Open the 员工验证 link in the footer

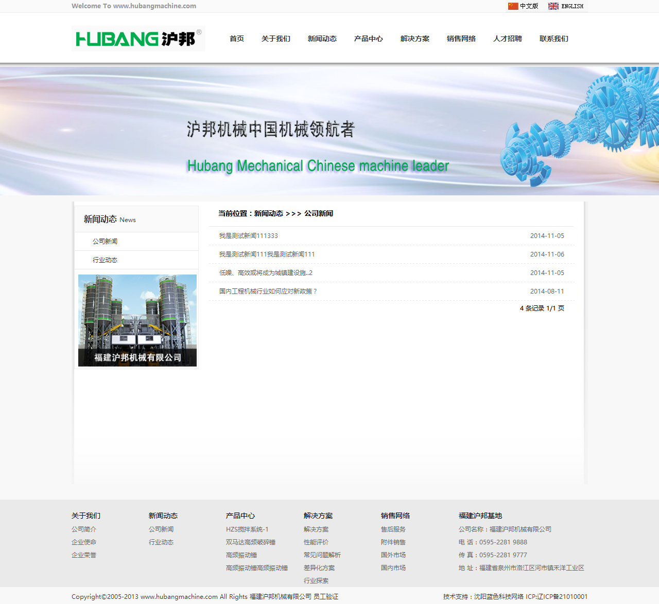(x=326, y=597)
